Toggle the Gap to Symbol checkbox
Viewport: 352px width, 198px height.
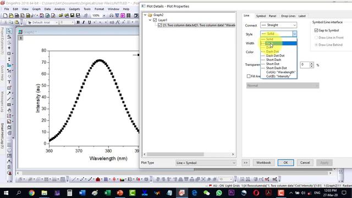click(x=316, y=30)
